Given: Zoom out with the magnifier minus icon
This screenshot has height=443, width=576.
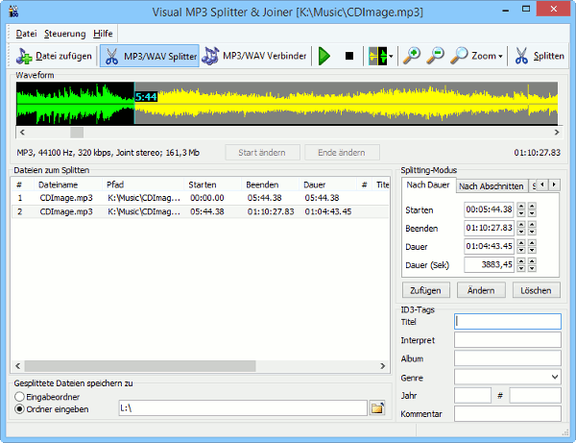Looking at the screenshot, I should [435, 56].
